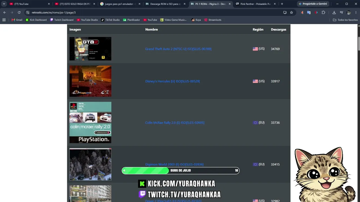
Task: Show the browser downloads
Action: pyautogui.click(x=334, y=12)
